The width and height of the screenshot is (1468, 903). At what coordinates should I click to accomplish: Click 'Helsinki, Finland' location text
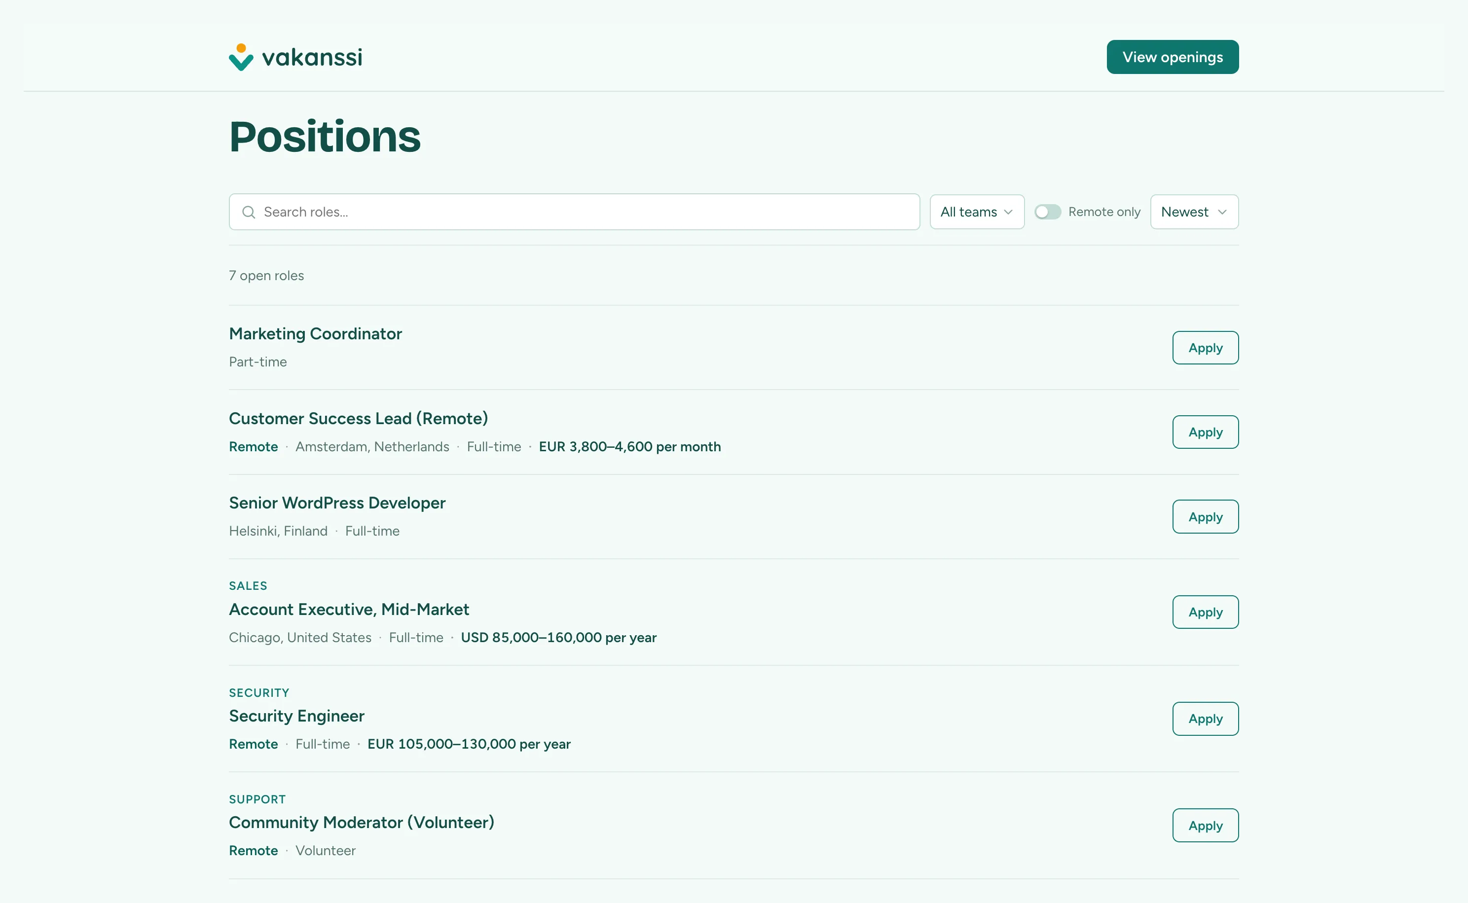pyautogui.click(x=278, y=531)
